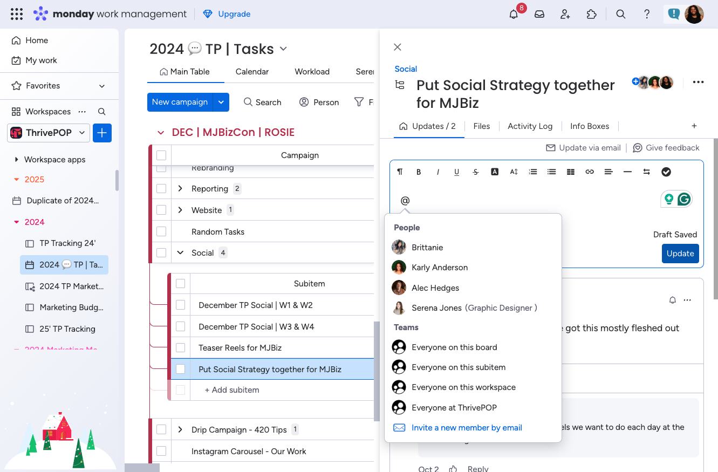Image resolution: width=718 pixels, height=472 pixels.
Task: Select the Random Tasks row checkbox
Action: pyautogui.click(x=161, y=231)
